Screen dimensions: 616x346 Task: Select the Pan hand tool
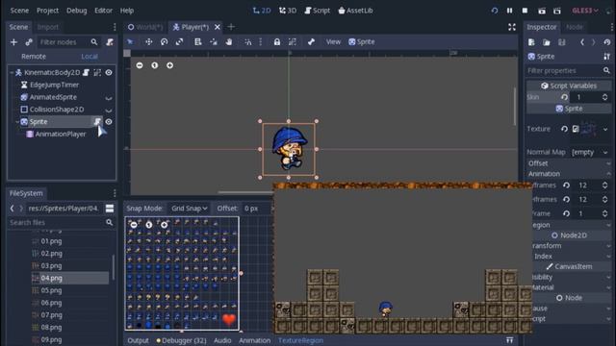tap(229, 42)
